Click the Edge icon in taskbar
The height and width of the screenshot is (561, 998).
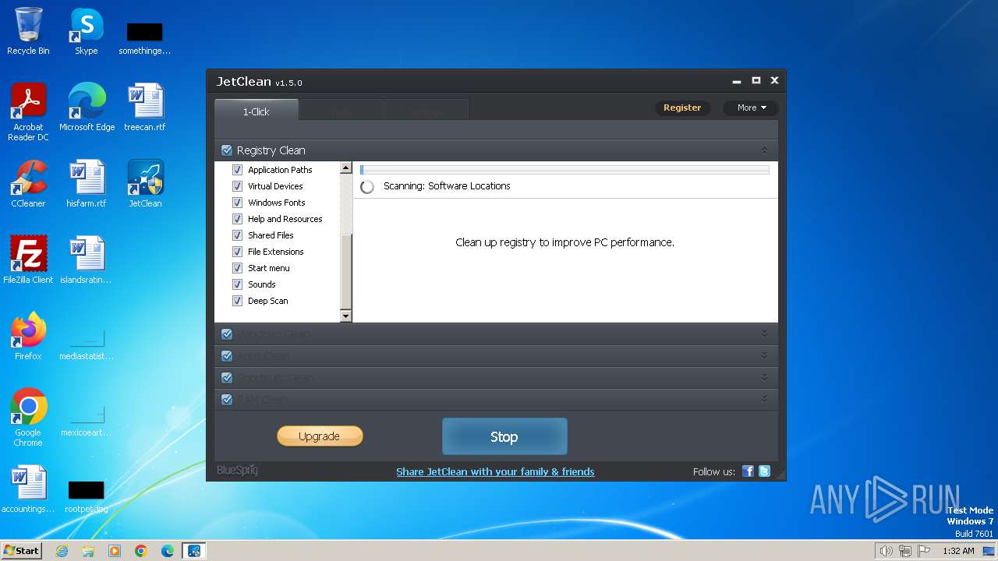(x=168, y=551)
